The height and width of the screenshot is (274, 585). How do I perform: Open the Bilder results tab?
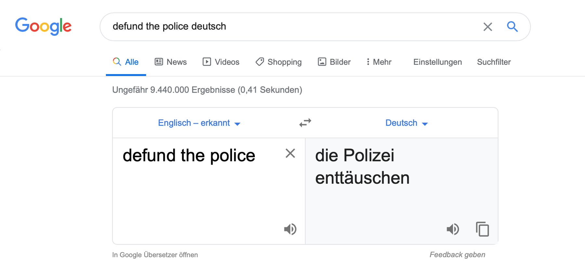pyautogui.click(x=334, y=62)
